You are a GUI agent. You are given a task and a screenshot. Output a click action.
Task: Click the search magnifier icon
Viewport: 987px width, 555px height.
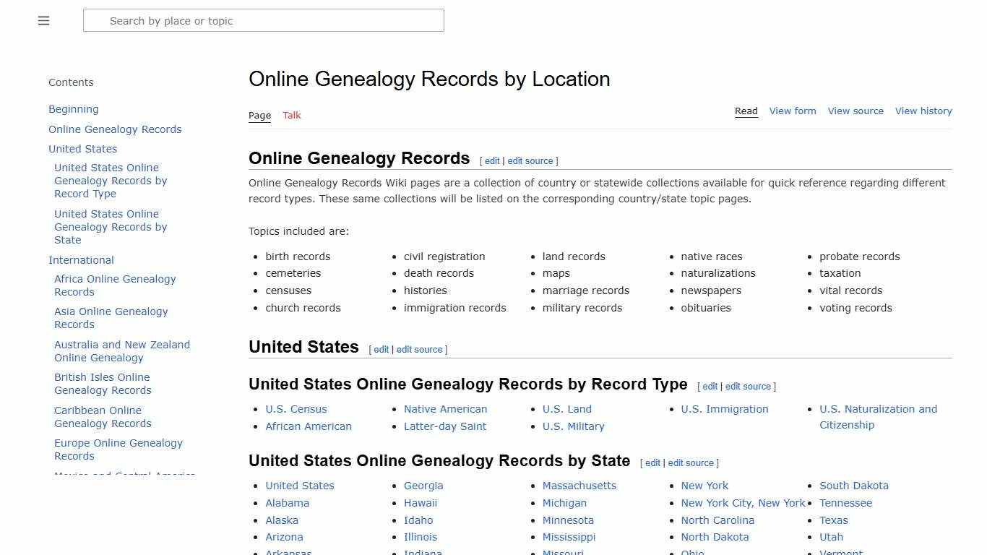coord(96,20)
